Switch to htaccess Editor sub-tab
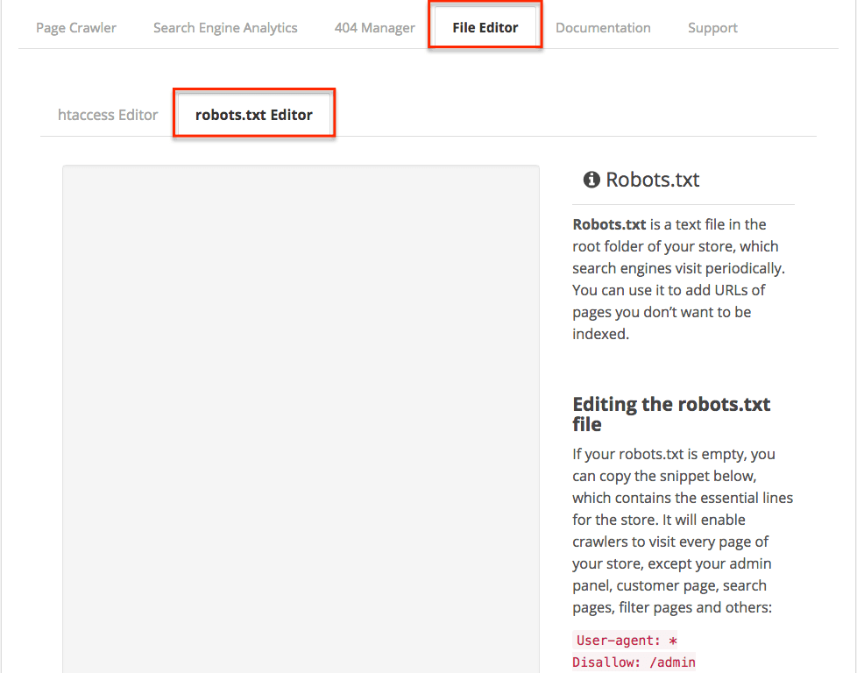 [108, 115]
